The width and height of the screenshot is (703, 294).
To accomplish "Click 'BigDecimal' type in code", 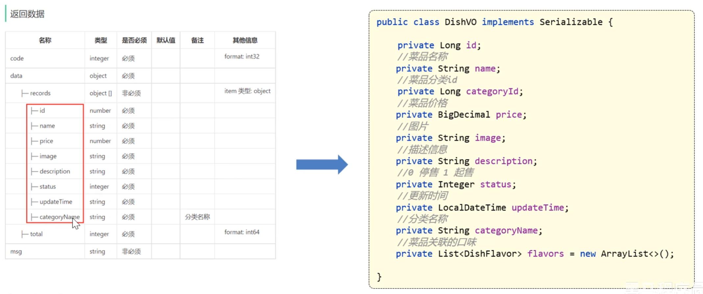I will (x=464, y=114).
